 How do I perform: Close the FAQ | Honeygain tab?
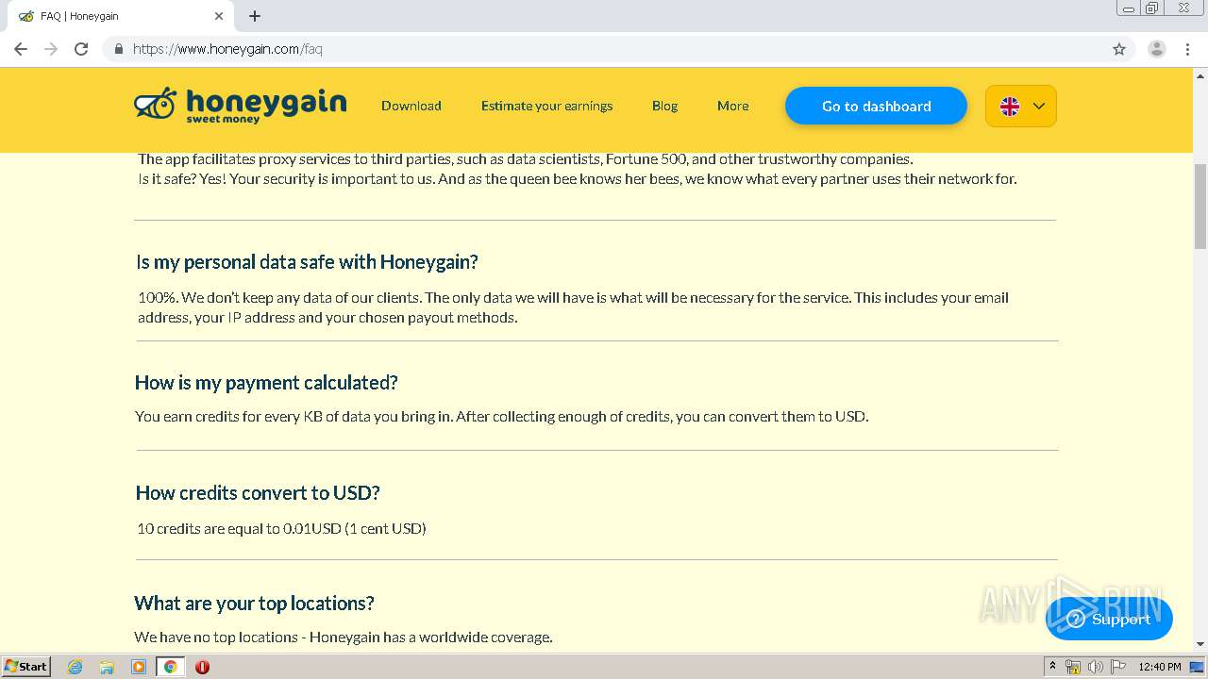(219, 16)
